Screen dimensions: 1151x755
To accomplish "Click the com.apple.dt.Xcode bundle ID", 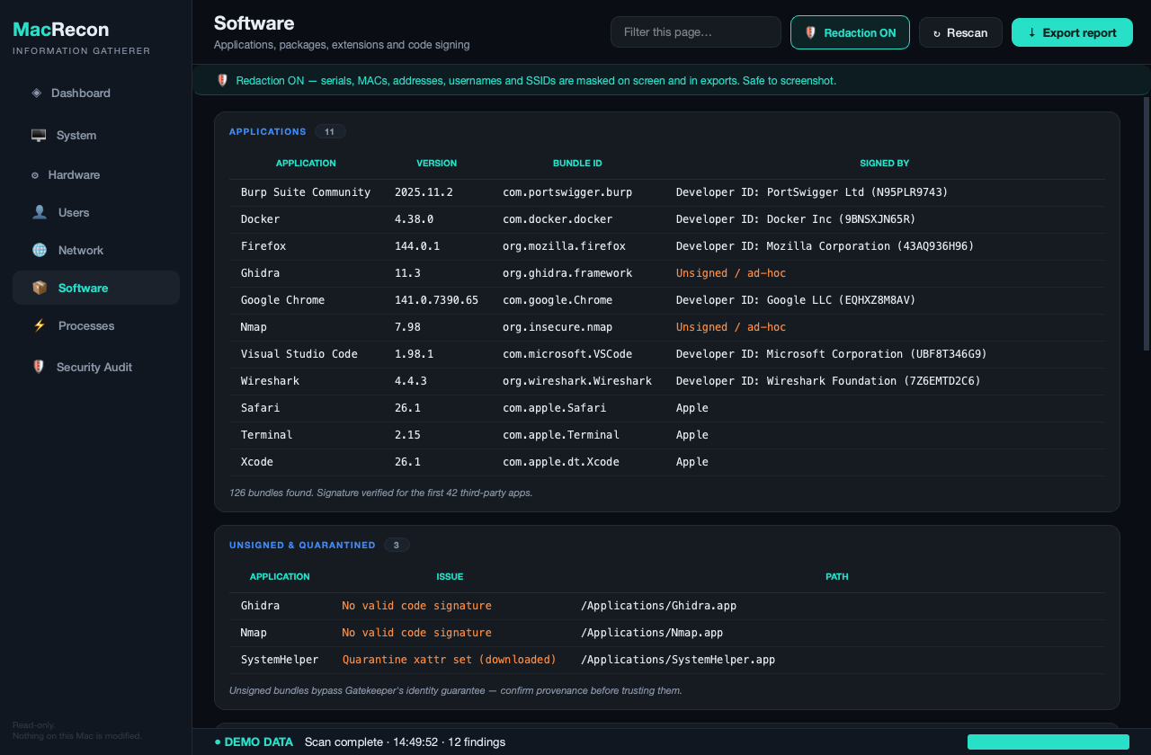I will (x=560, y=462).
